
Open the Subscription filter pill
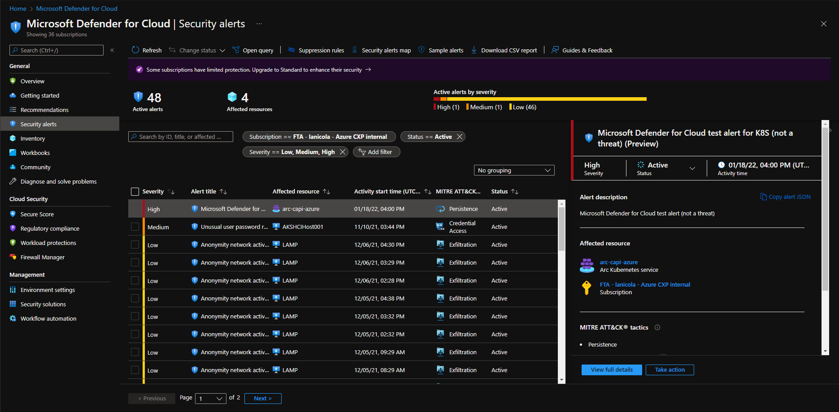point(319,137)
